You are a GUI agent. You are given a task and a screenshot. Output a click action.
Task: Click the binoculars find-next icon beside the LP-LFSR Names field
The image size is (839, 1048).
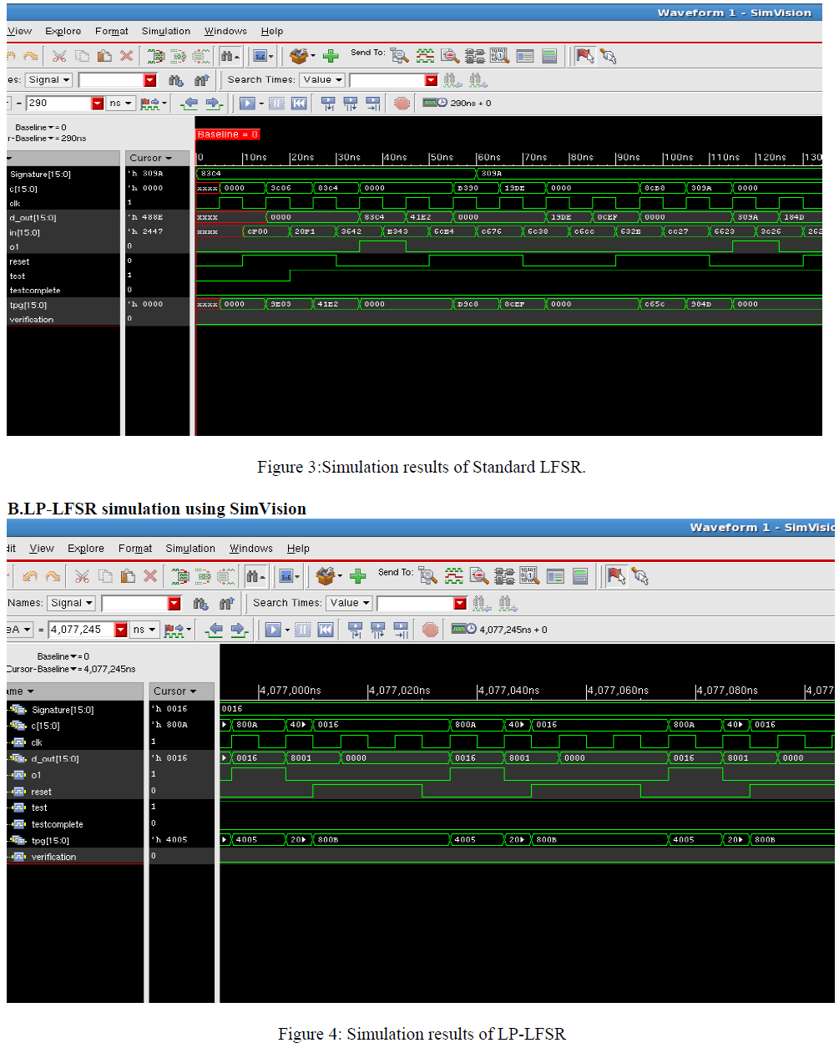(x=200, y=604)
